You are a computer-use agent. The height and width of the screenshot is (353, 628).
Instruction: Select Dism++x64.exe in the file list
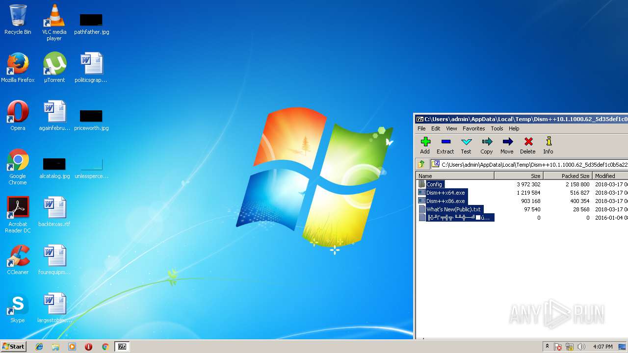(522, 193)
